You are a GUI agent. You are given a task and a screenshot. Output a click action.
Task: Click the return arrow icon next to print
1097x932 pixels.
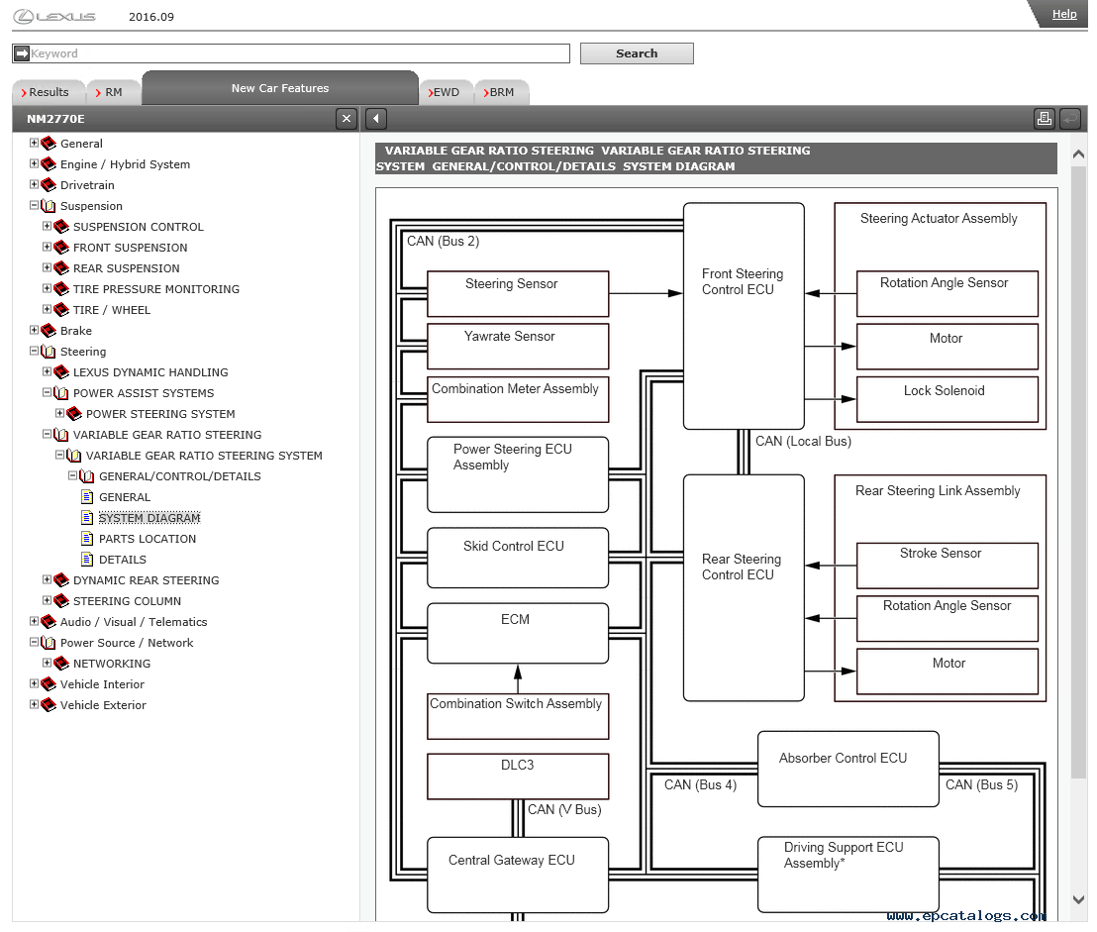click(1069, 119)
